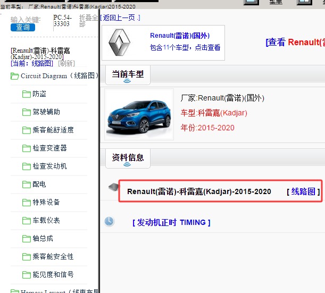Click the folder icon next to 配电
The image size is (325, 293).
click(26, 184)
